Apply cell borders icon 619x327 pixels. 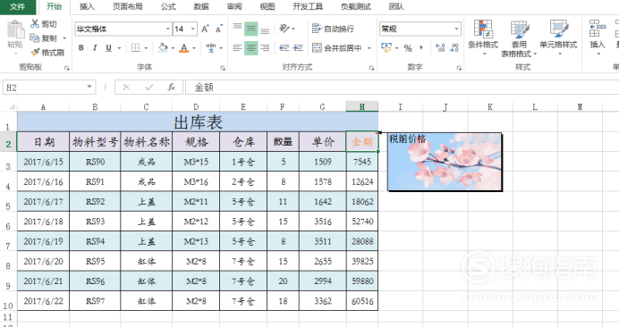point(135,47)
